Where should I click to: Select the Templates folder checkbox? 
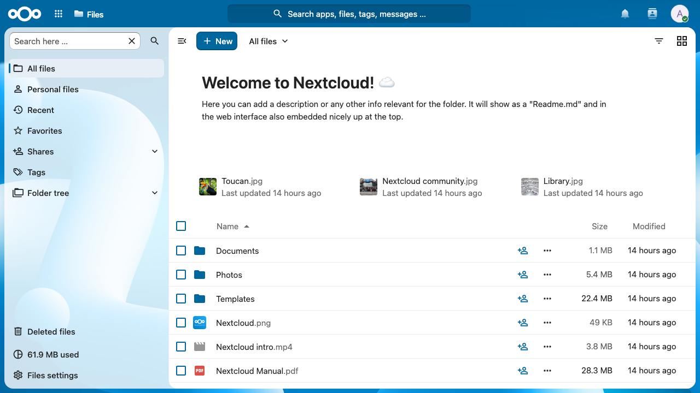coord(181,299)
